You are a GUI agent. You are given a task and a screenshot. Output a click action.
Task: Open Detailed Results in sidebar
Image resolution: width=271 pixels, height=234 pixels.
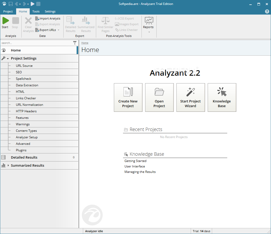tap(39, 157)
